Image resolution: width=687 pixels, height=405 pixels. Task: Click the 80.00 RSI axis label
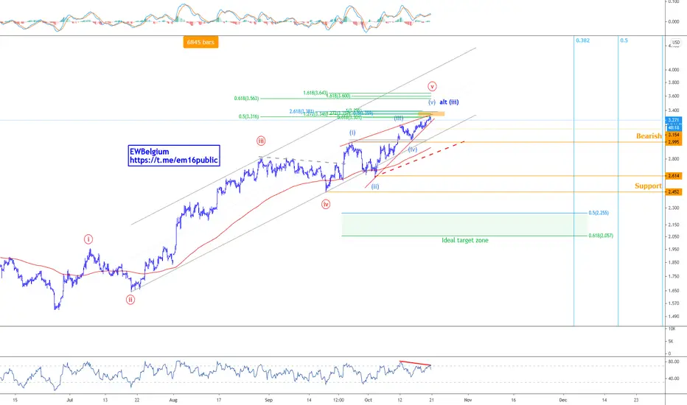click(x=674, y=362)
